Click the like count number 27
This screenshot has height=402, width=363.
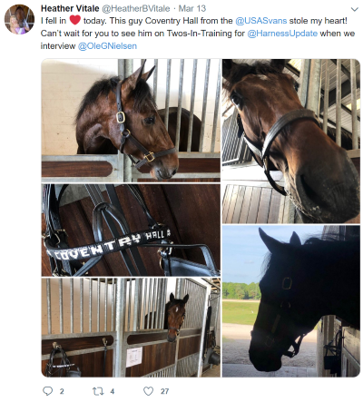tap(164, 391)
